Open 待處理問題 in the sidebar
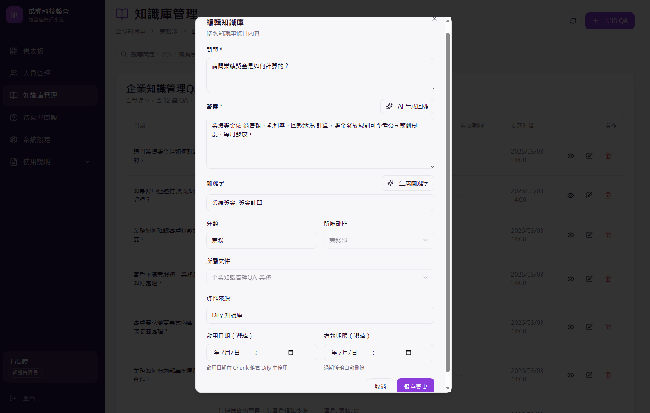 (x=50, y=118)
